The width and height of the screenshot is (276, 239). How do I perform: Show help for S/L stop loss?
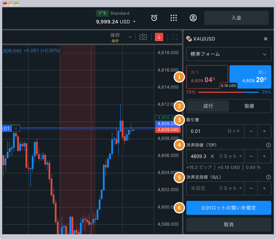[268, 177]
